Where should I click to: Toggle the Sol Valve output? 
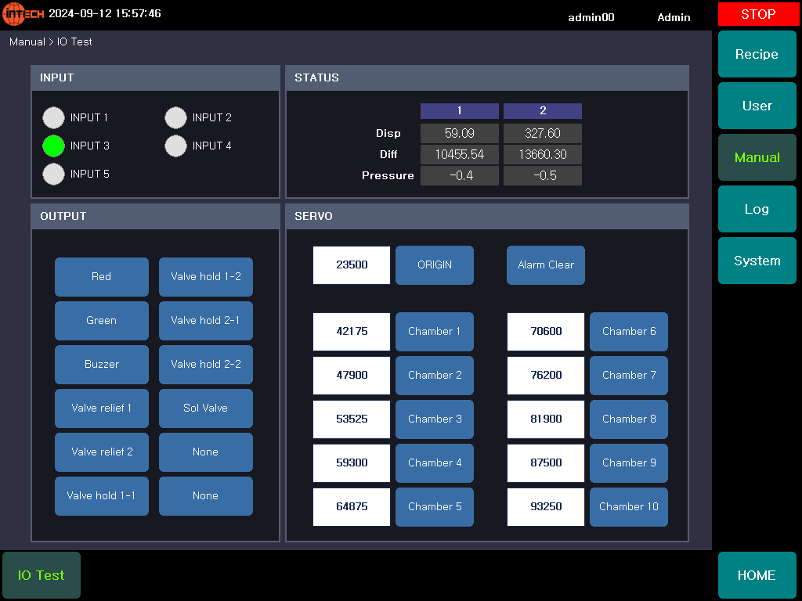205,408
